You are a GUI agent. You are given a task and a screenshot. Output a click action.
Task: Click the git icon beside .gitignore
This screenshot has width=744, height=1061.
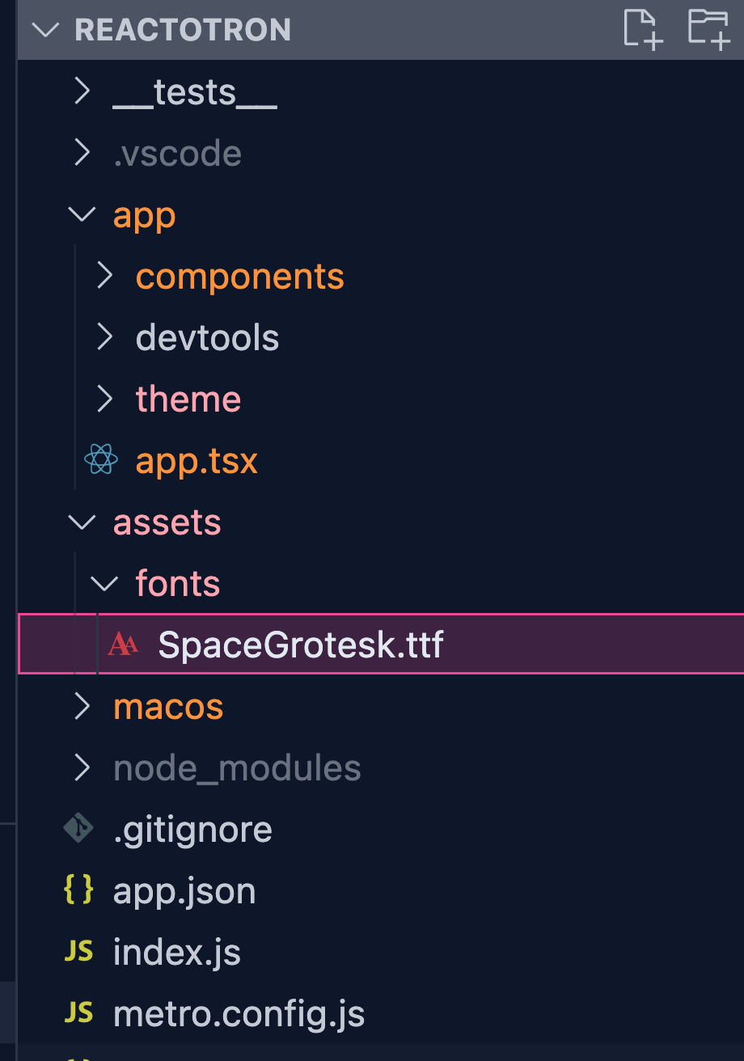[x=78, y=829]
